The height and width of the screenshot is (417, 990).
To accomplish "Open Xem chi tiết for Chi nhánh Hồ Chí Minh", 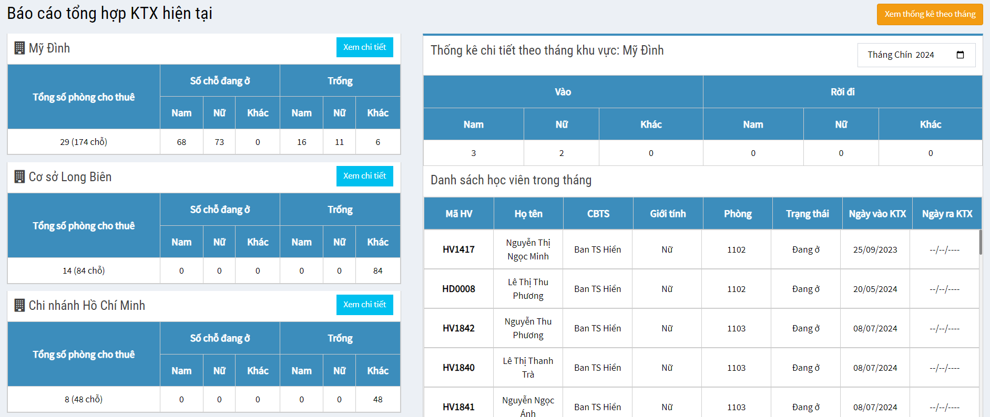I will (x=364, y=305).
